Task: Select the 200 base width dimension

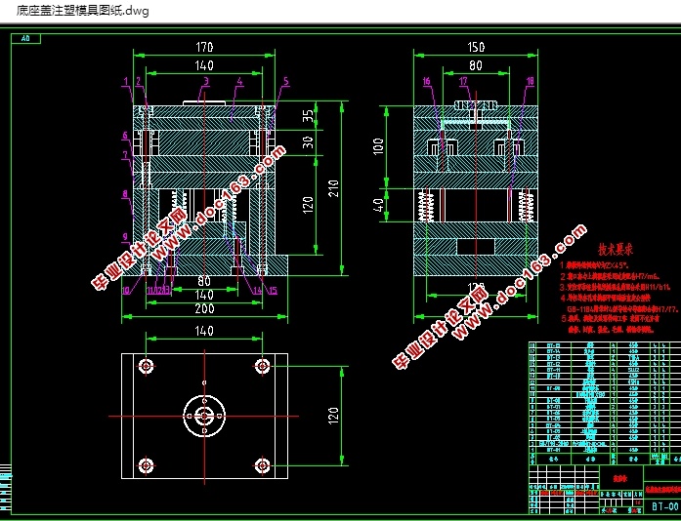Action: (204, 308)
